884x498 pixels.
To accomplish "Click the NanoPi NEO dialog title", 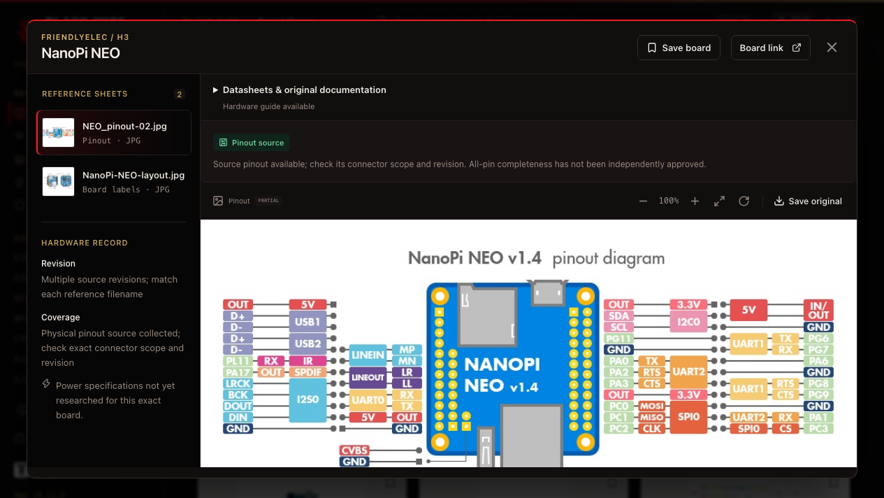I will [80, 53].
